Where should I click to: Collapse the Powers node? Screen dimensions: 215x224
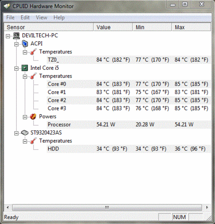click(x=25, y=117)
